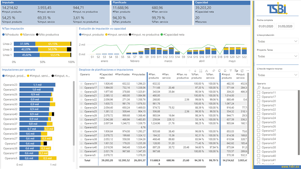The width and height of the screenshot is (301, 169).
Task: Click the start date field 01/01/2020
Action: (266, 26)
